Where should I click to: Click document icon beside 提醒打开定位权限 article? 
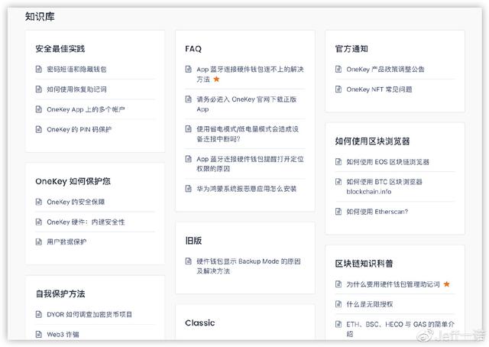pyautogui.click(x=189, y=159)
